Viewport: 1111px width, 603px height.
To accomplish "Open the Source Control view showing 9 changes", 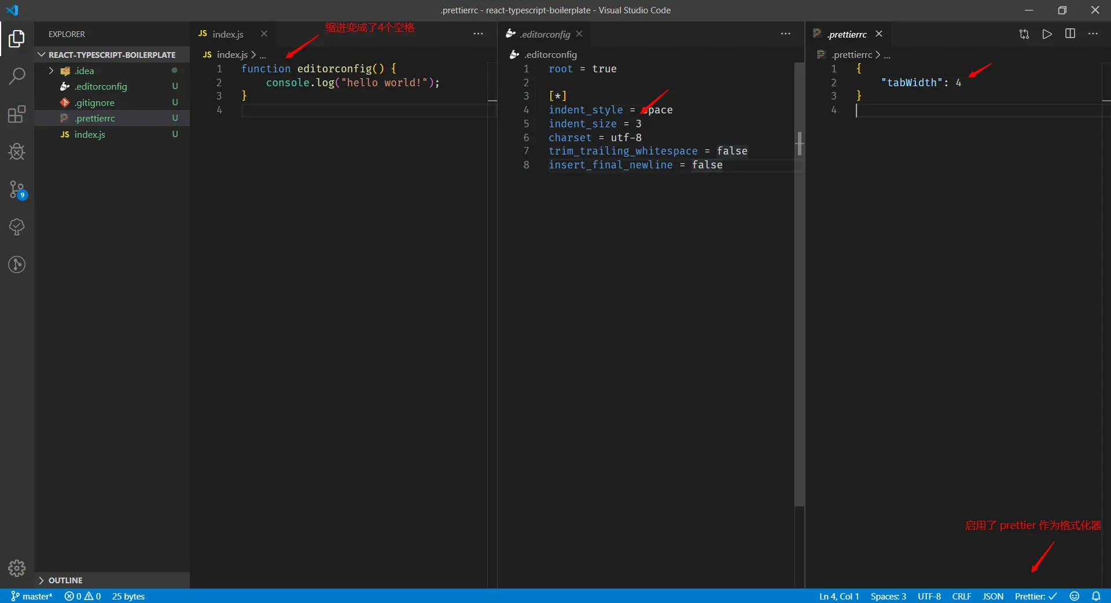I will pos(17,190).
